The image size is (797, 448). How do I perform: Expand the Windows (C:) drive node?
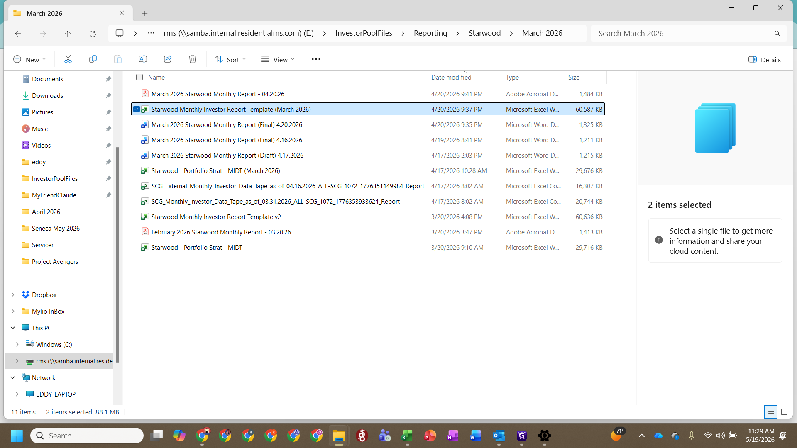17,344
